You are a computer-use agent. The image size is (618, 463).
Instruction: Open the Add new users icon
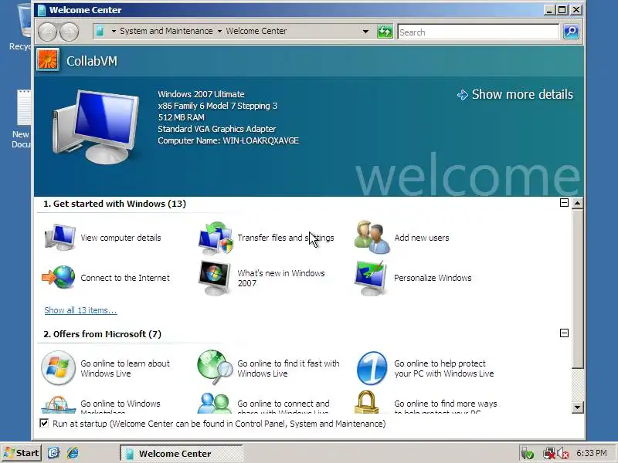pos(372,238)
